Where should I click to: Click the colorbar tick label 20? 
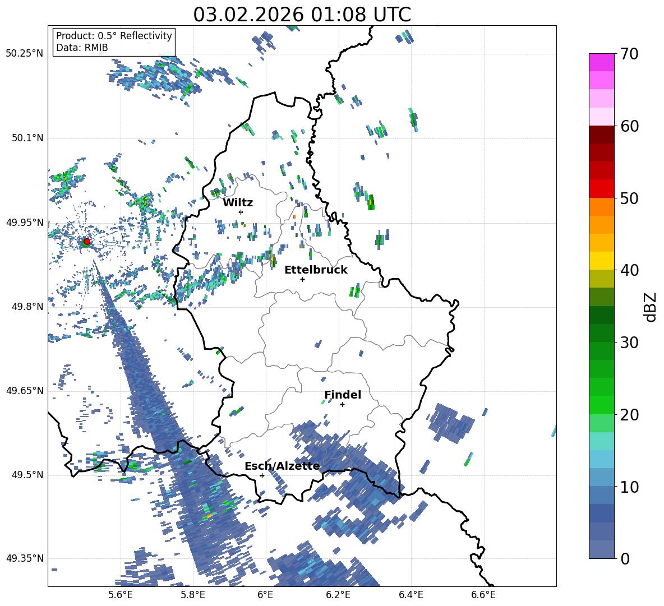[x=629, y=415]
